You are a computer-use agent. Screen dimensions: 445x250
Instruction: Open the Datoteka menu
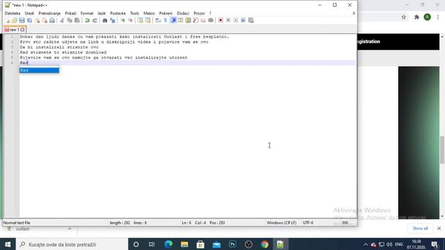(13, 13)
